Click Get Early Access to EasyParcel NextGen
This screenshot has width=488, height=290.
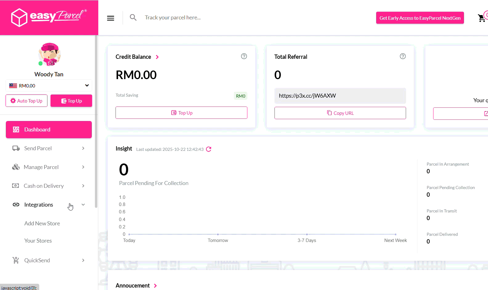(420, 18)
